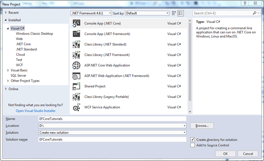The height and width of the screenshot is (161, 264).
Task: Pick the Shared Project template icon
Action: coord(76,86)
